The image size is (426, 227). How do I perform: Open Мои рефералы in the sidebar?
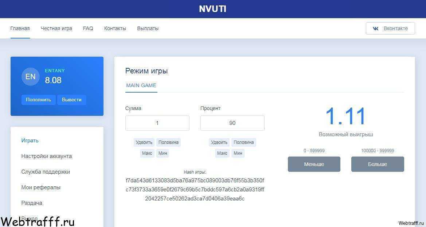[x=41, y=187]
